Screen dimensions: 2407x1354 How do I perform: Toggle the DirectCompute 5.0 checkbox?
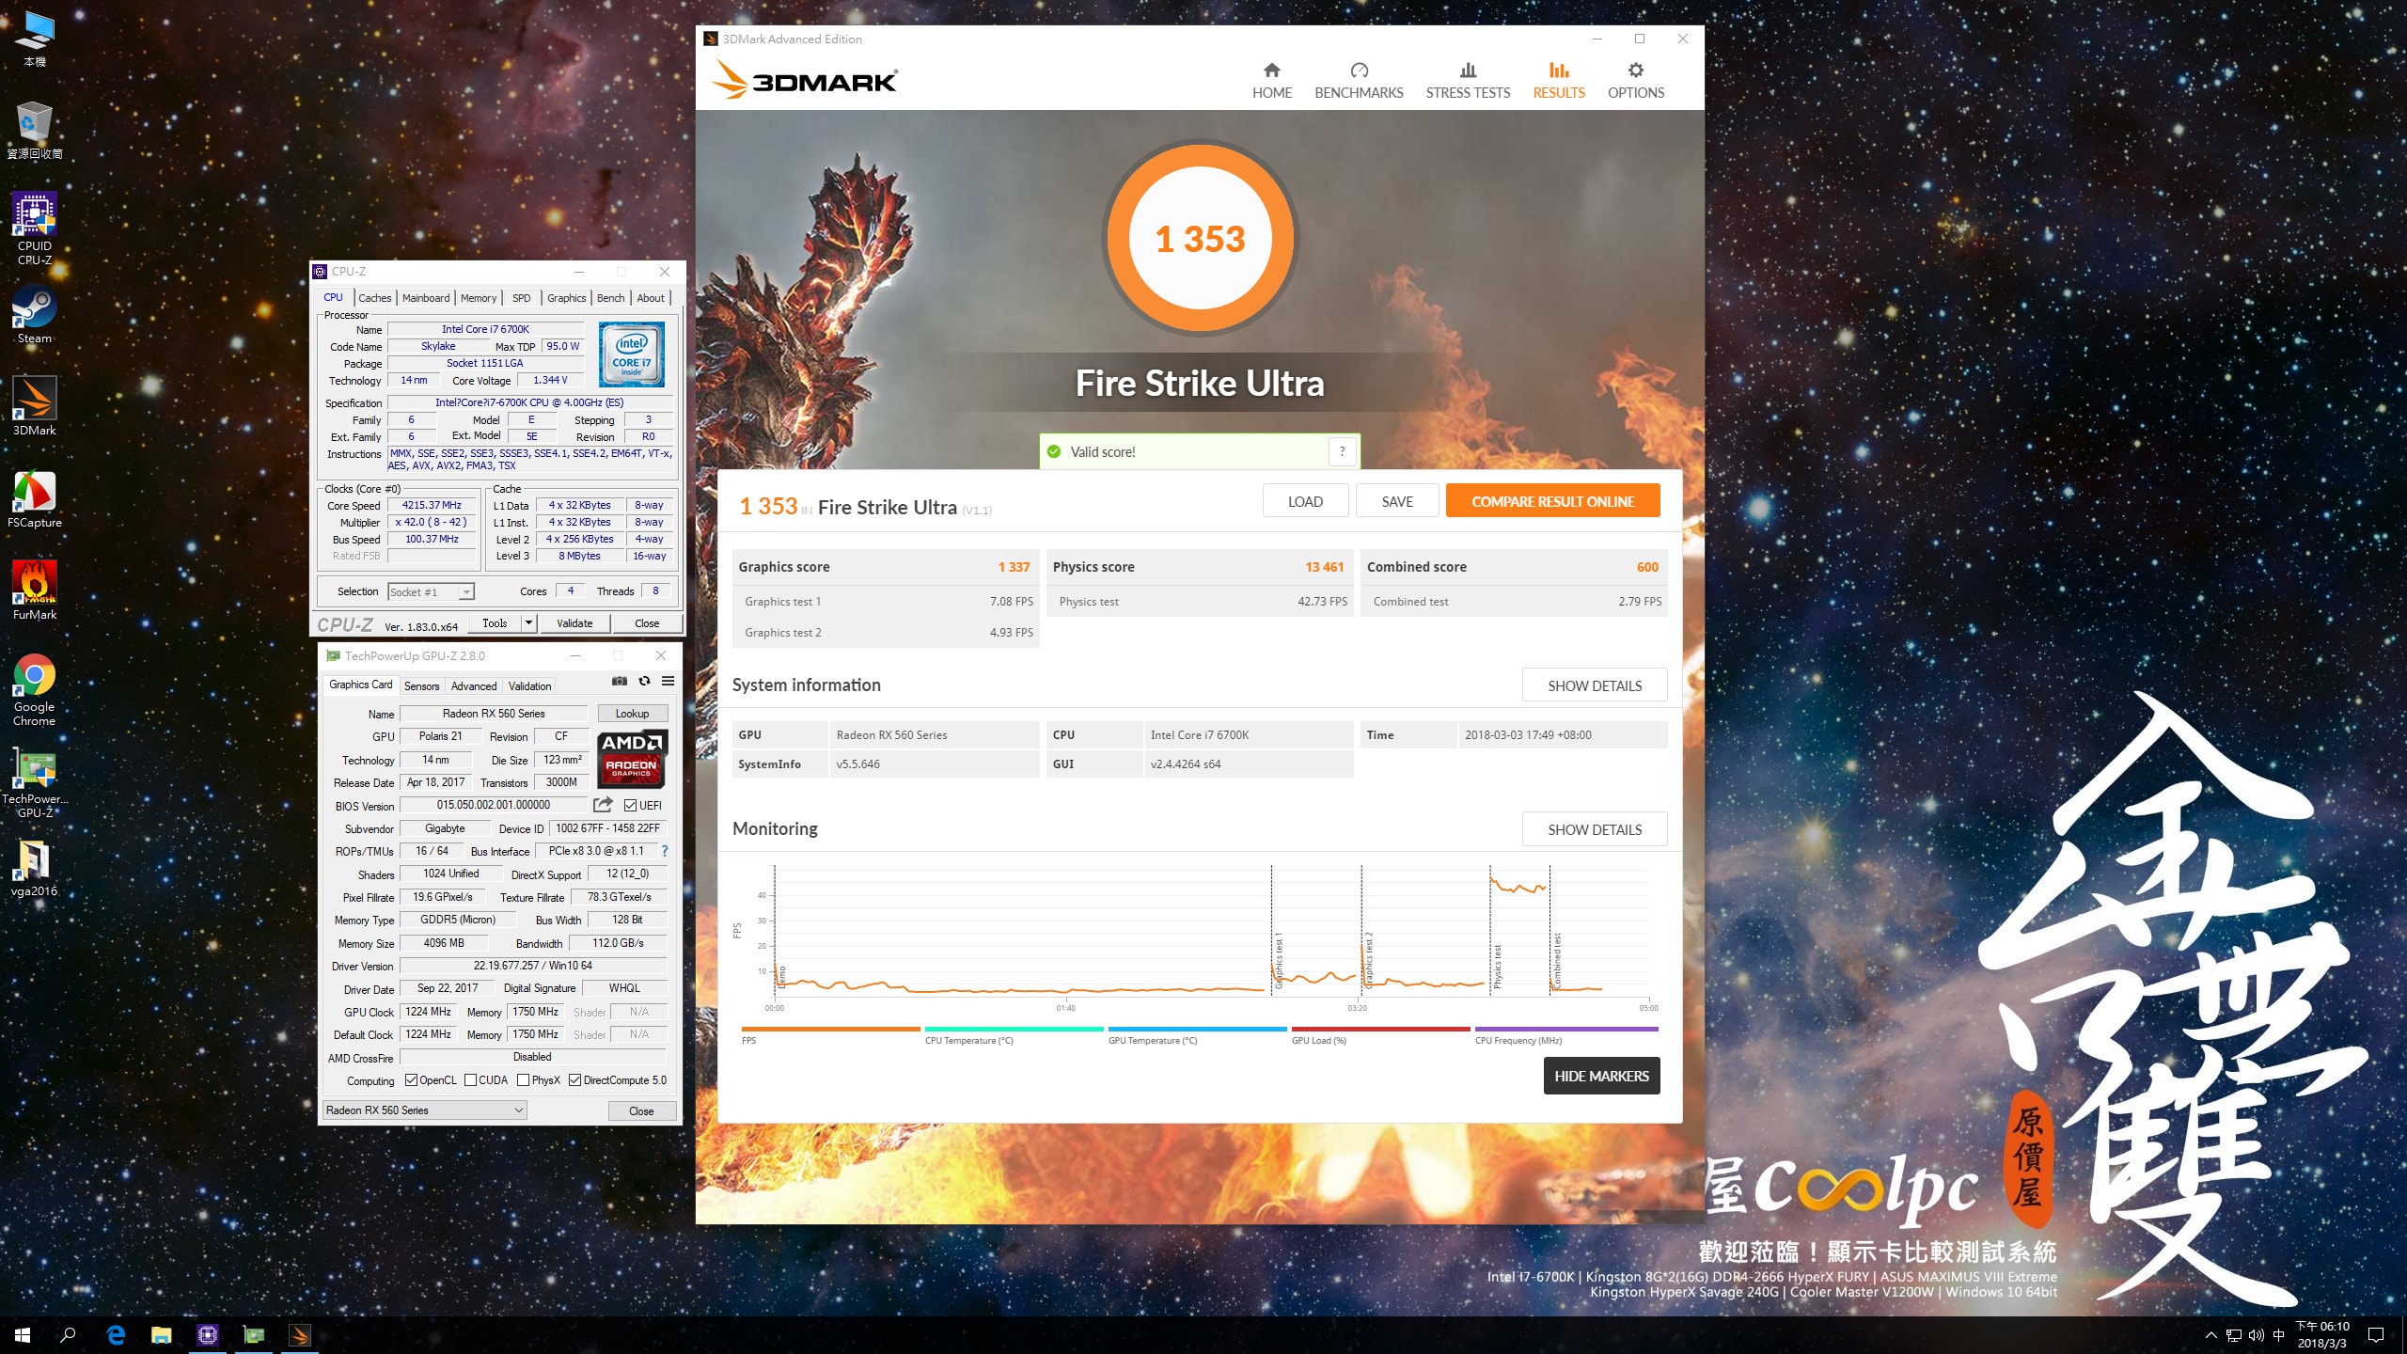coord(574,1080)
